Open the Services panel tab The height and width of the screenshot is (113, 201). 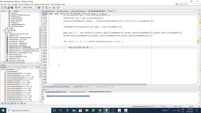16,11
